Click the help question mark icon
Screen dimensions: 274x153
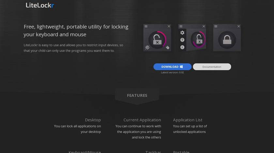pos(182,40)
